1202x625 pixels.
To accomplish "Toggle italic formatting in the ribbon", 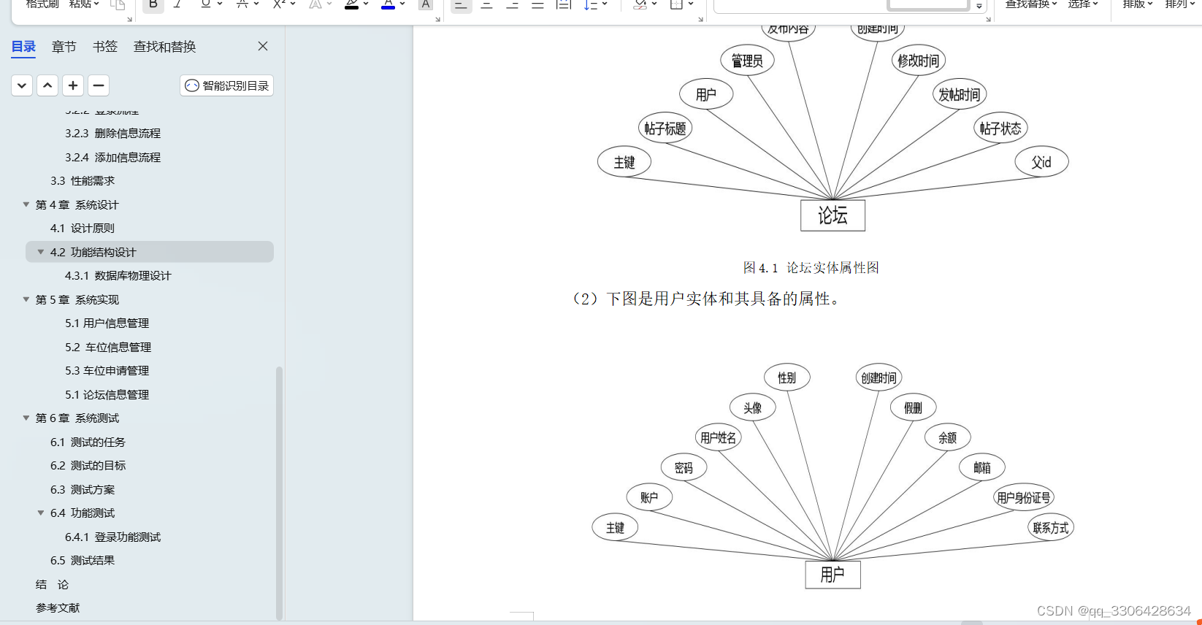I will [177, 4].
